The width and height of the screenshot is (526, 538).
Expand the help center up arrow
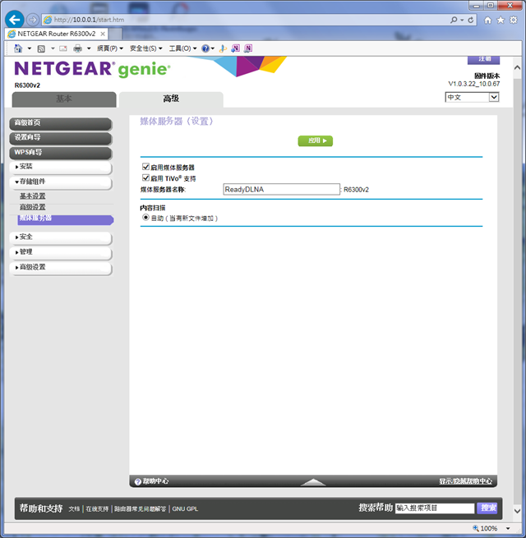pyautogui.click(x=313, y=482)
